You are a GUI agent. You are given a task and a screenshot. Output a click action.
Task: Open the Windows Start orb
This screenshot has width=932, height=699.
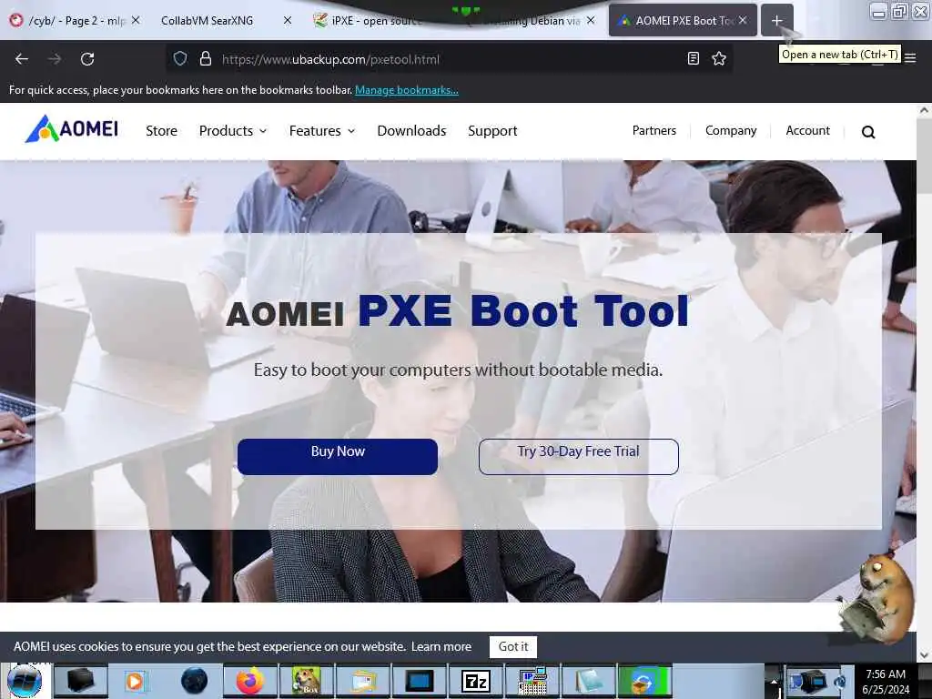tap(25, 681)
